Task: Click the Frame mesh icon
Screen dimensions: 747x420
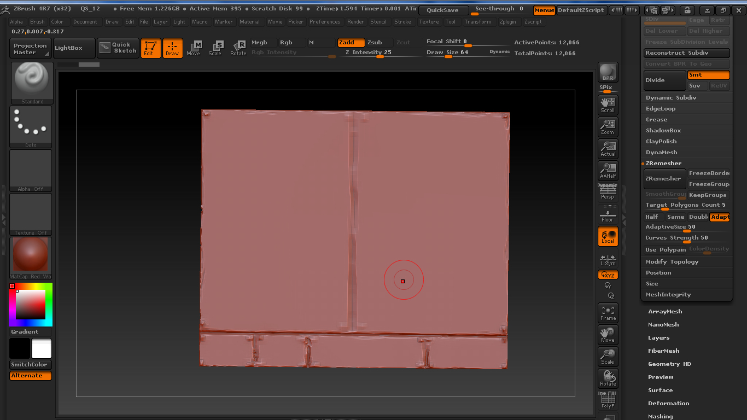Action: coord(608,313)
